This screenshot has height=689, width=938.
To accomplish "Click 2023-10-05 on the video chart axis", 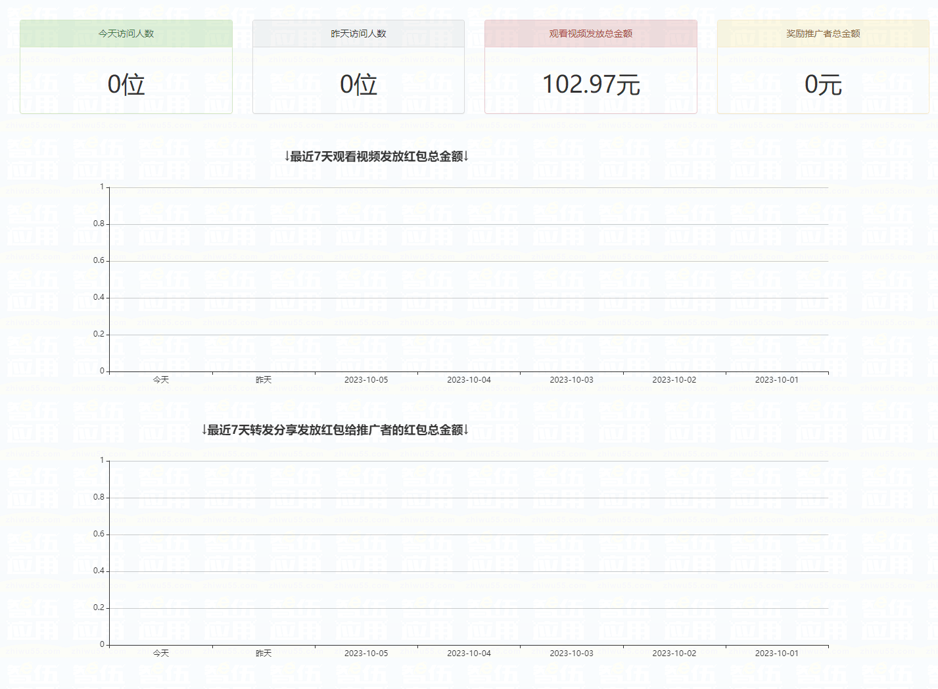I will (x=366, y=380).
